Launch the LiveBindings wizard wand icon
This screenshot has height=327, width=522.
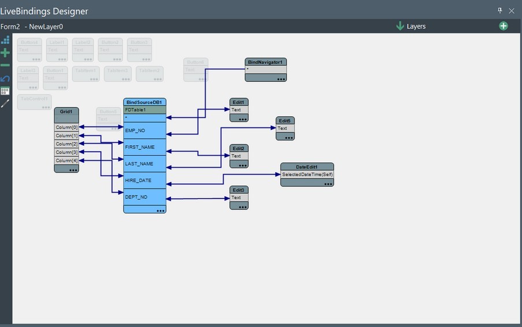tap(5, 103)
